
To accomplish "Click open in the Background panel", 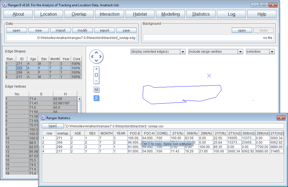I will click(x=242, y=30).
